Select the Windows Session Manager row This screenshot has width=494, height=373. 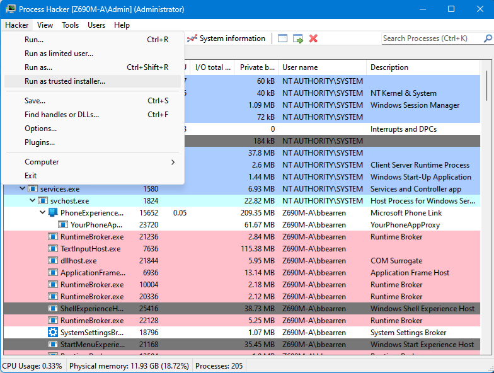tap(332, 105)
